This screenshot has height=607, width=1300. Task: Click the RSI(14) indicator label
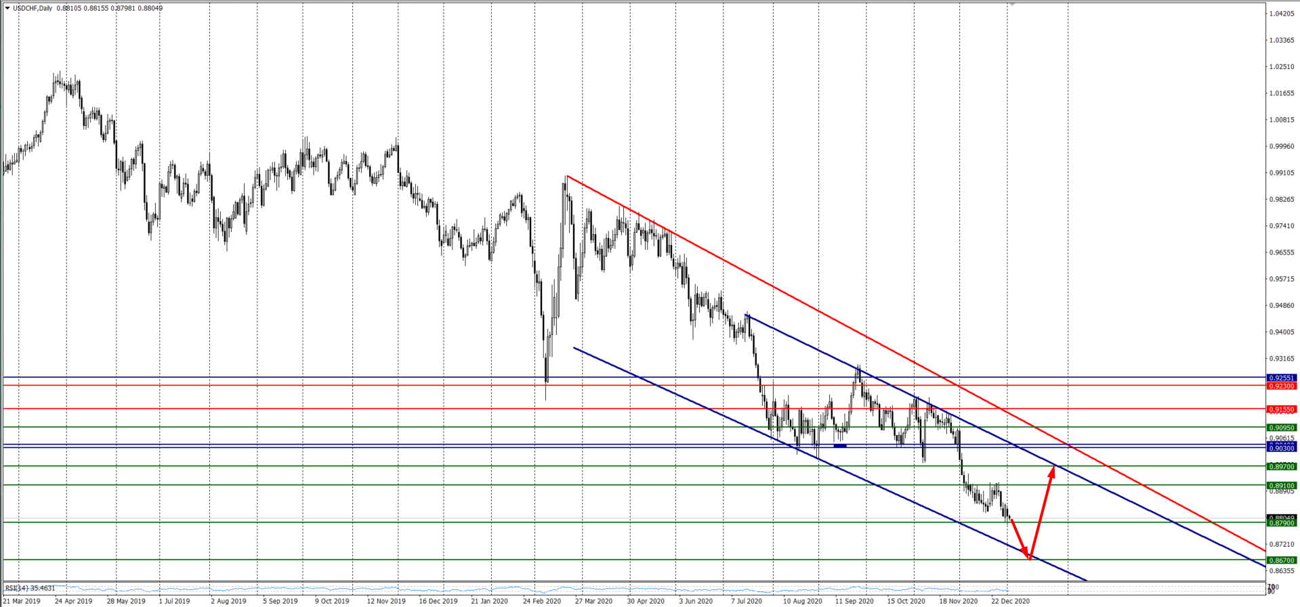click(x=30, y=588)
